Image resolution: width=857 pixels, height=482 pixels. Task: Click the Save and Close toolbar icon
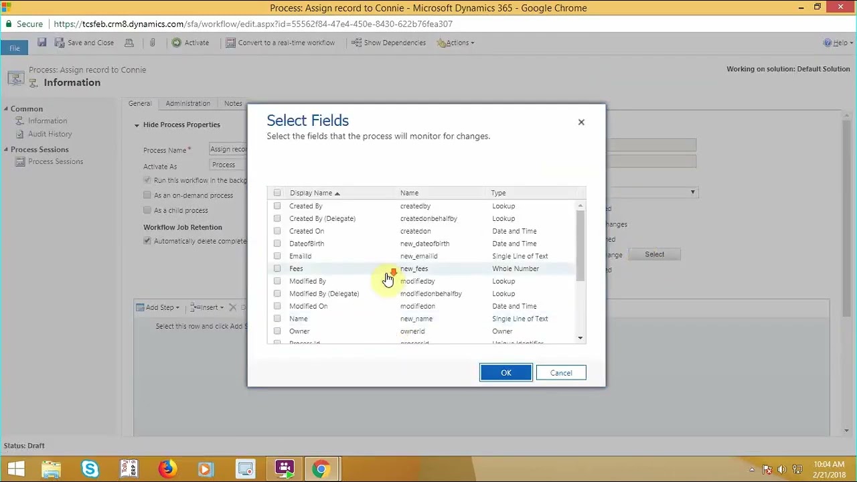point(60,42)
